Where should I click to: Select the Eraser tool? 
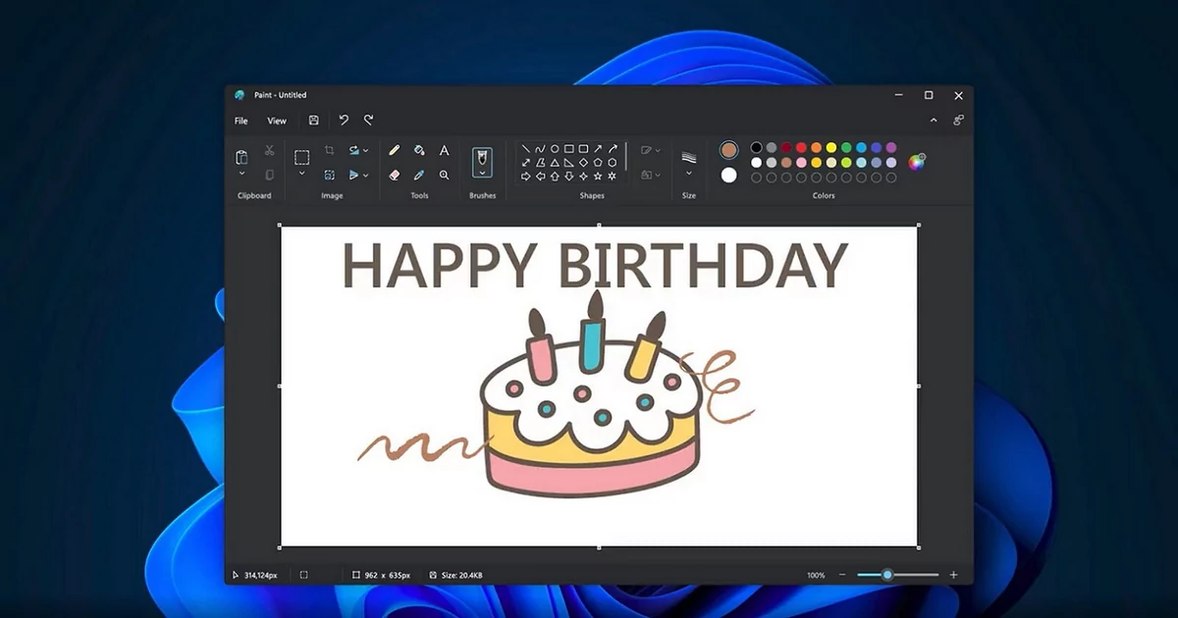396,177
